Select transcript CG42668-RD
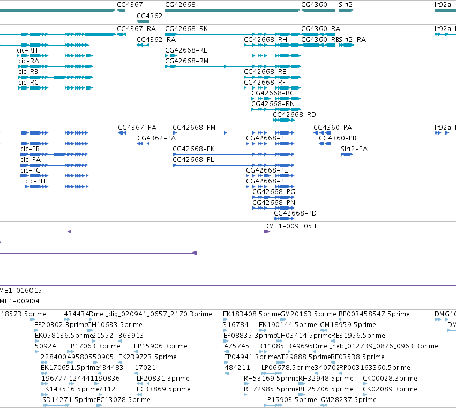This screenshot has width=456, height=408. click(294, 115)
